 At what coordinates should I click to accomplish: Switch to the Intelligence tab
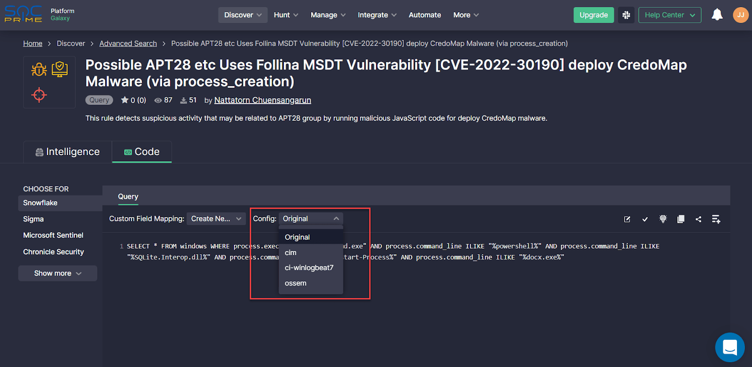[x=68, y=152]
